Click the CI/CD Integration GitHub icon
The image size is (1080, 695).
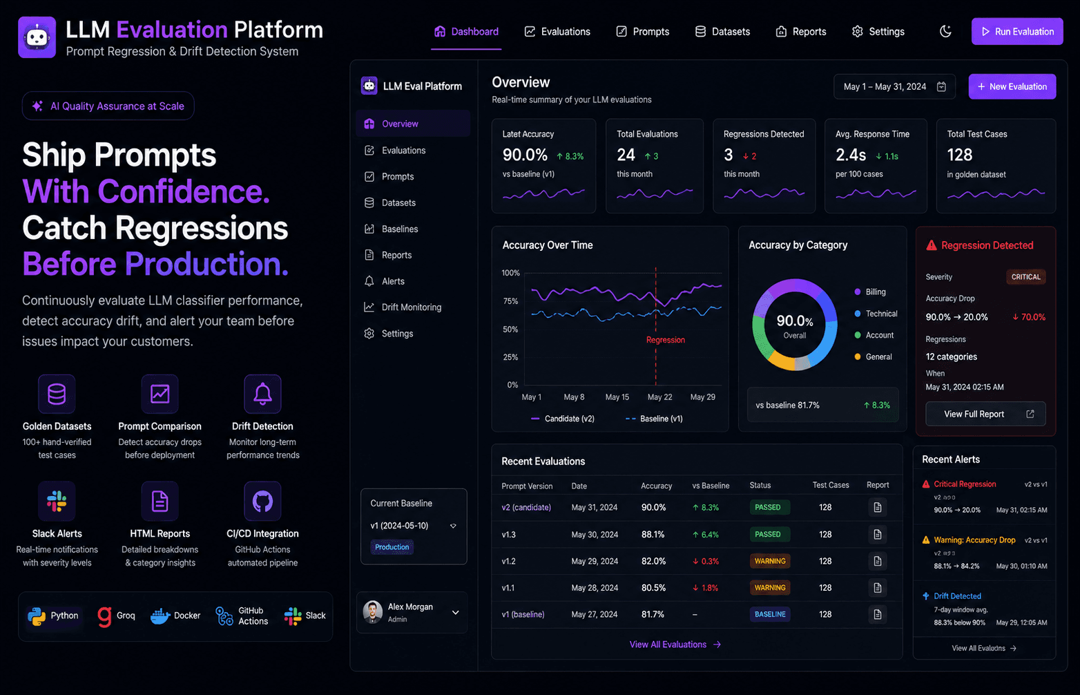point(262,501)
